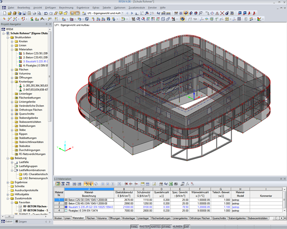Toggle the project navigator panel display button

click(73, 13)
